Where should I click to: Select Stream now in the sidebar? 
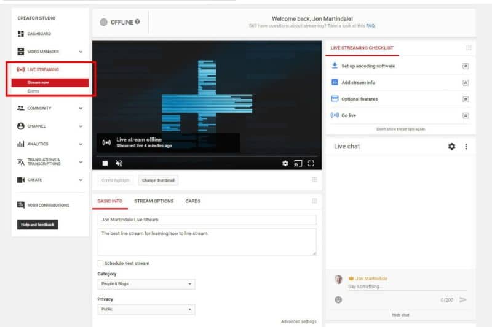pyautogui.click(x=50, y=82)
